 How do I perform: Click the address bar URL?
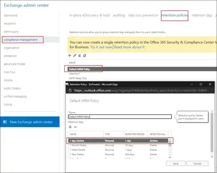(142, 91)
